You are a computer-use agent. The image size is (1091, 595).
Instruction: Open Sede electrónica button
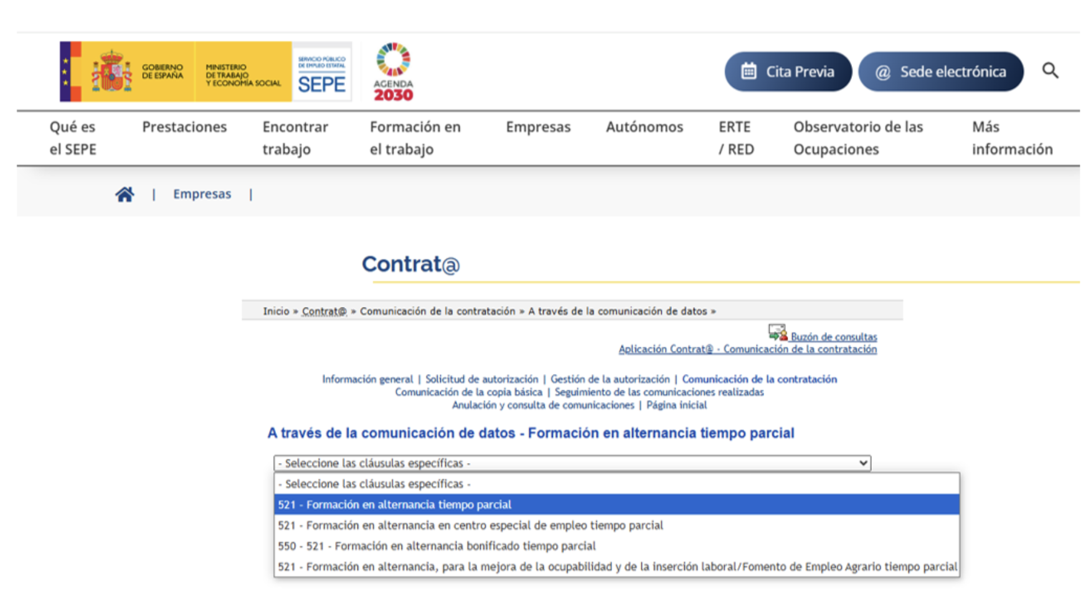tap(941, 72)
